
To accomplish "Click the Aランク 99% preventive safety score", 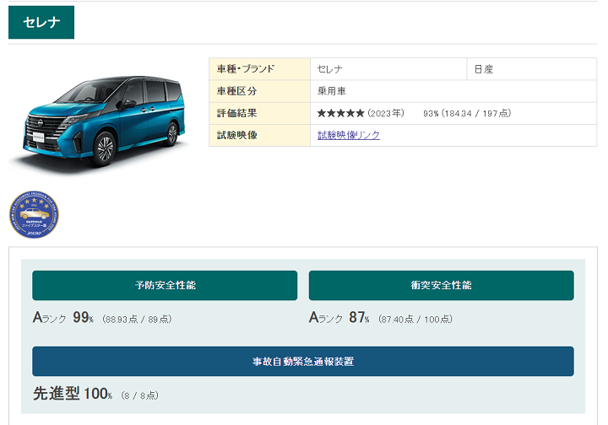I will point(63,318).
